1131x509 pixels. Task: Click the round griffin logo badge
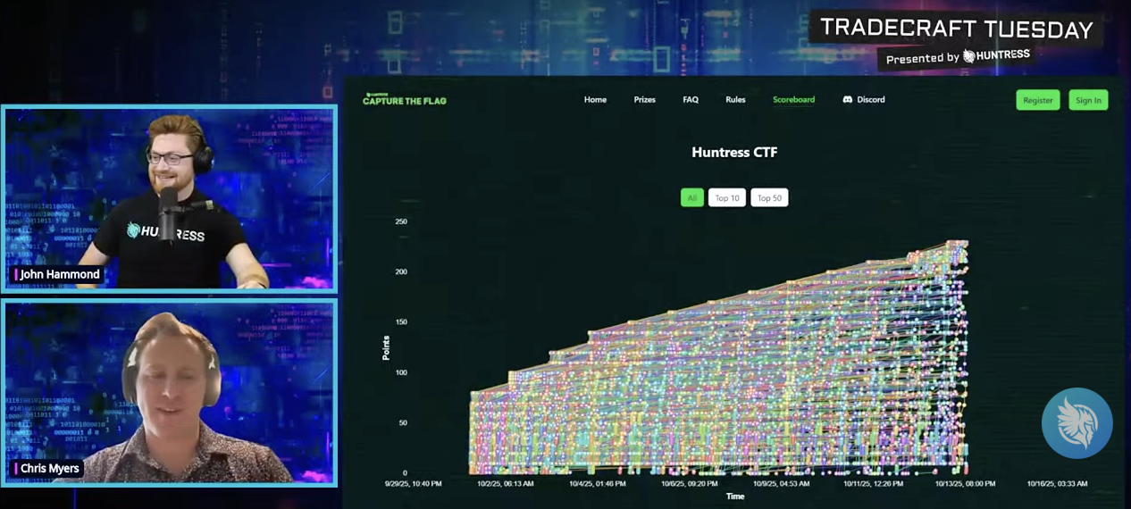(1077, 423)
